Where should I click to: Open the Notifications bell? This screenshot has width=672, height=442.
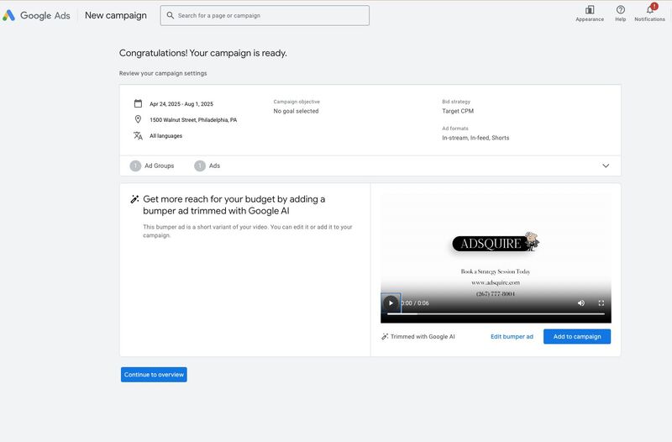[650, 9]
